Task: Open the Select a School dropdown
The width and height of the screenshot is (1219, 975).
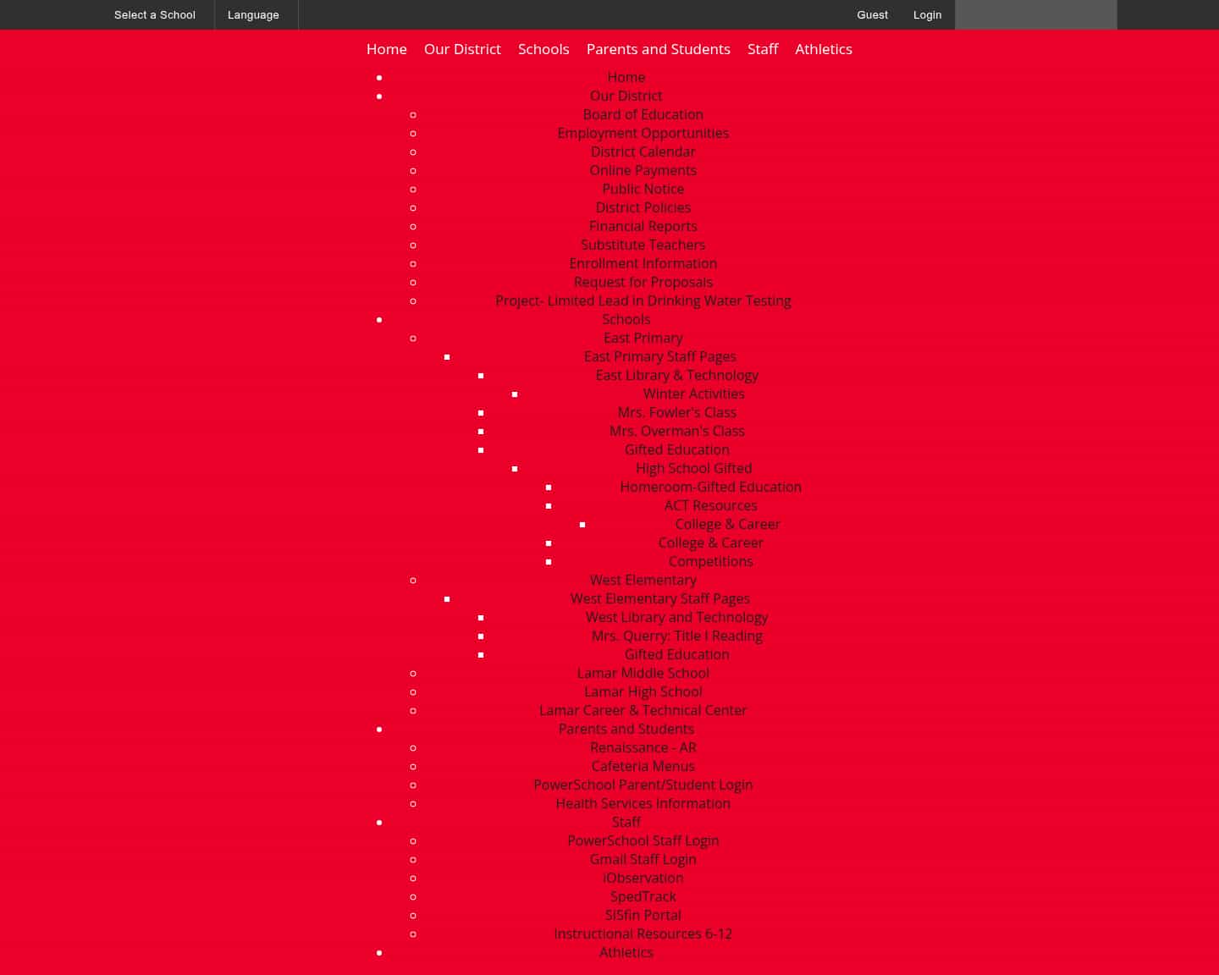Action: [x=154, y=14]
